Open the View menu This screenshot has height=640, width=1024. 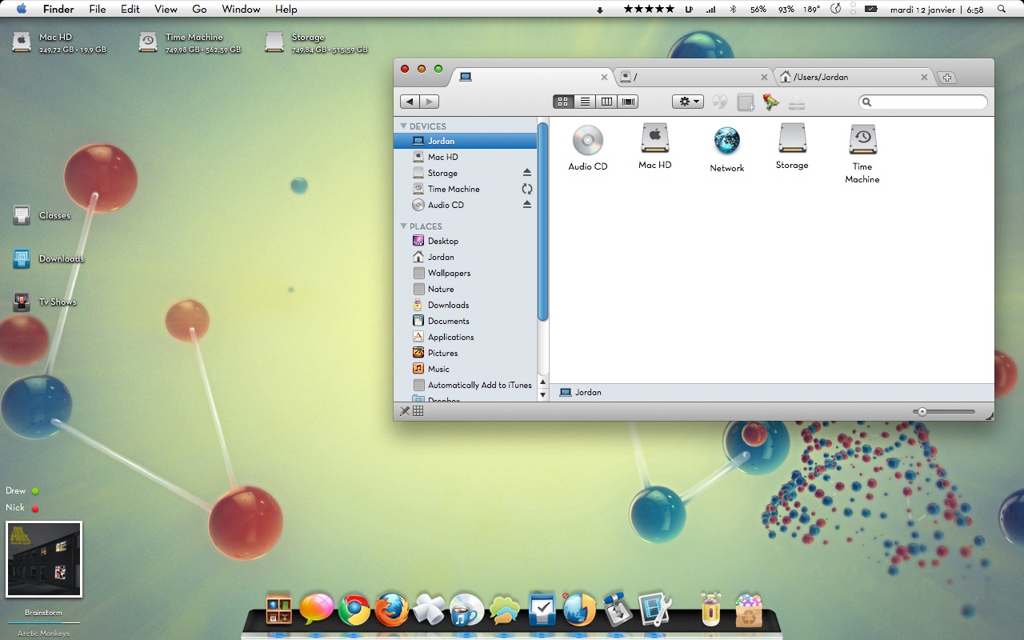[x=166, y=10]
